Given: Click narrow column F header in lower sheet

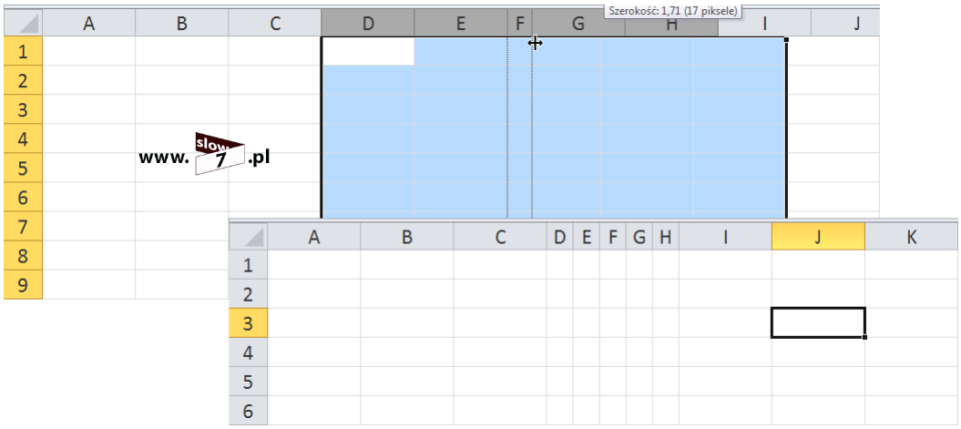Looking at the screenshot, I should tap(613, 237).
